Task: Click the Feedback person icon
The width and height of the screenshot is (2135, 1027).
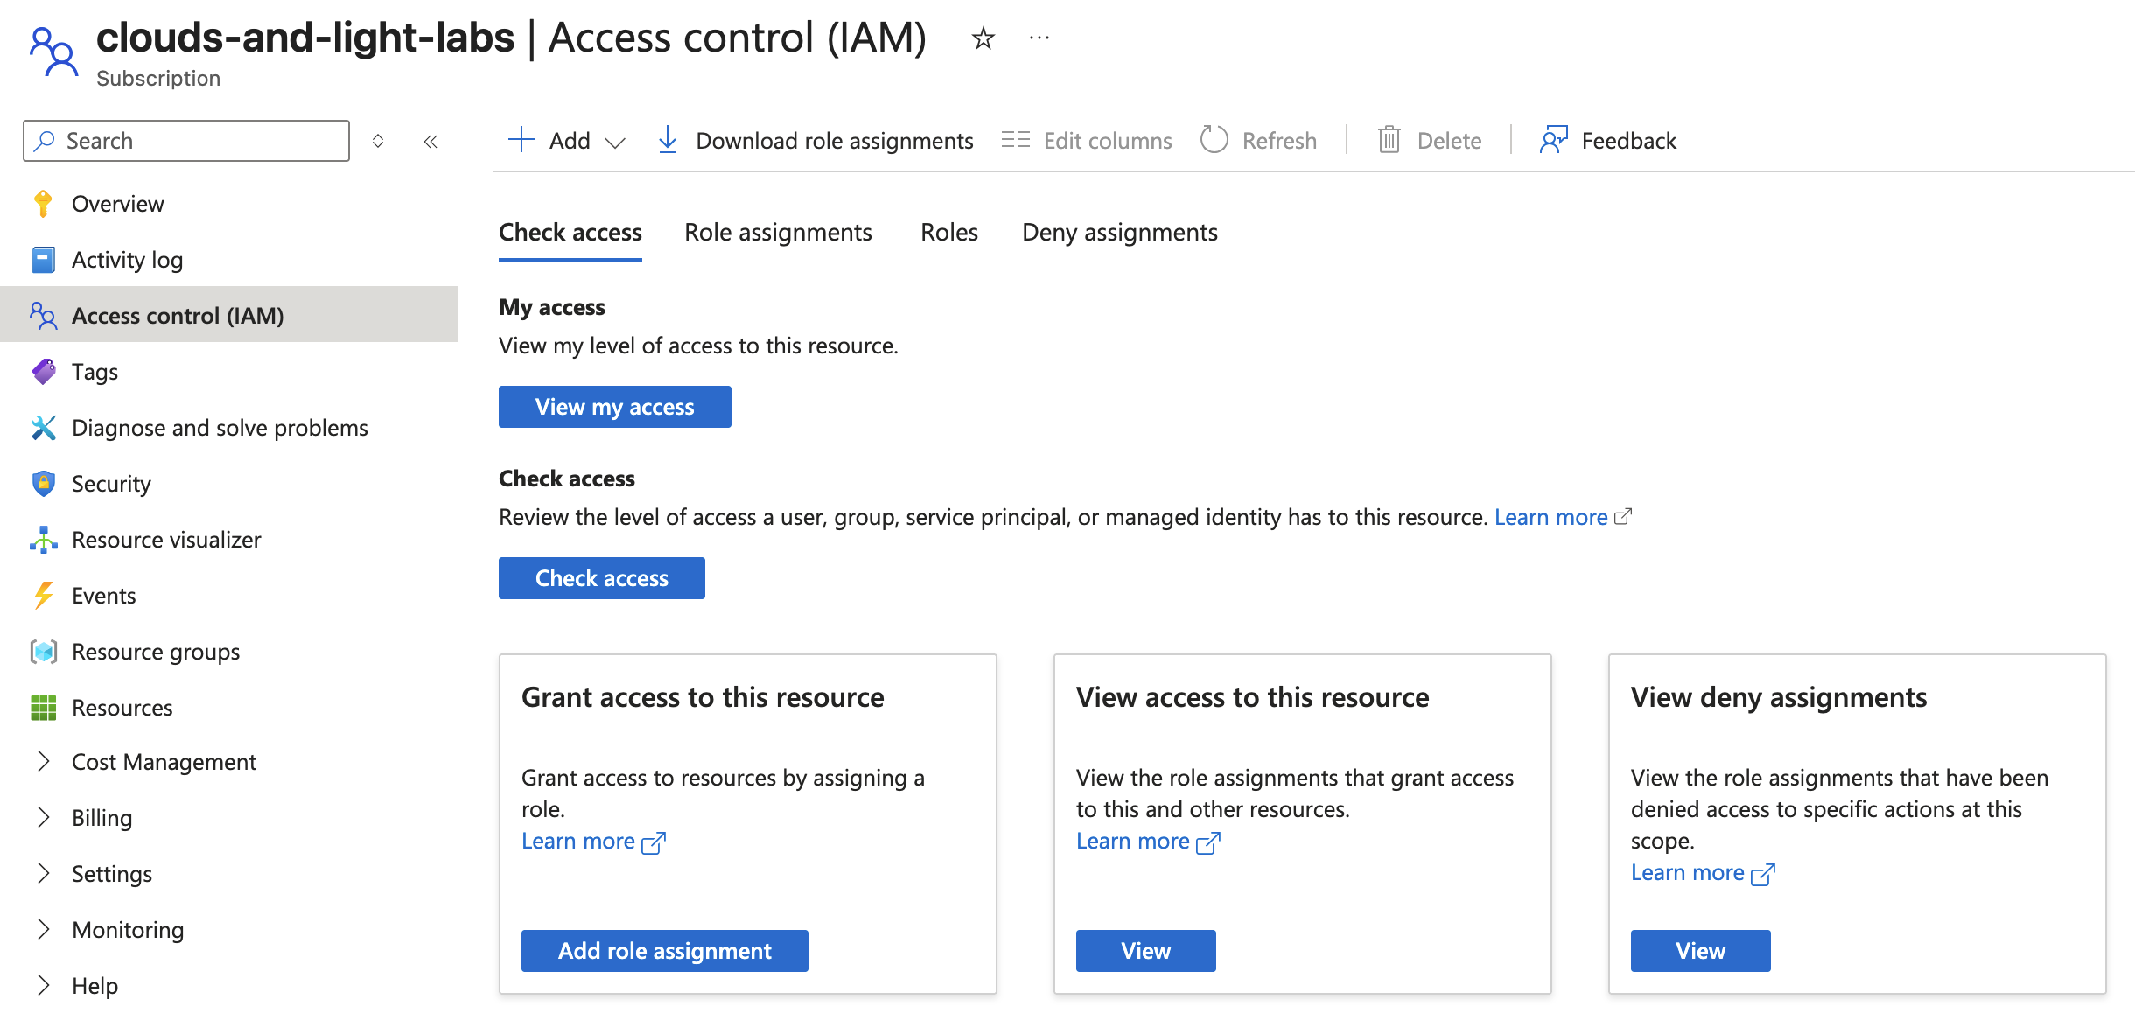Action: pyautogui.click(x=1554, y=140)
